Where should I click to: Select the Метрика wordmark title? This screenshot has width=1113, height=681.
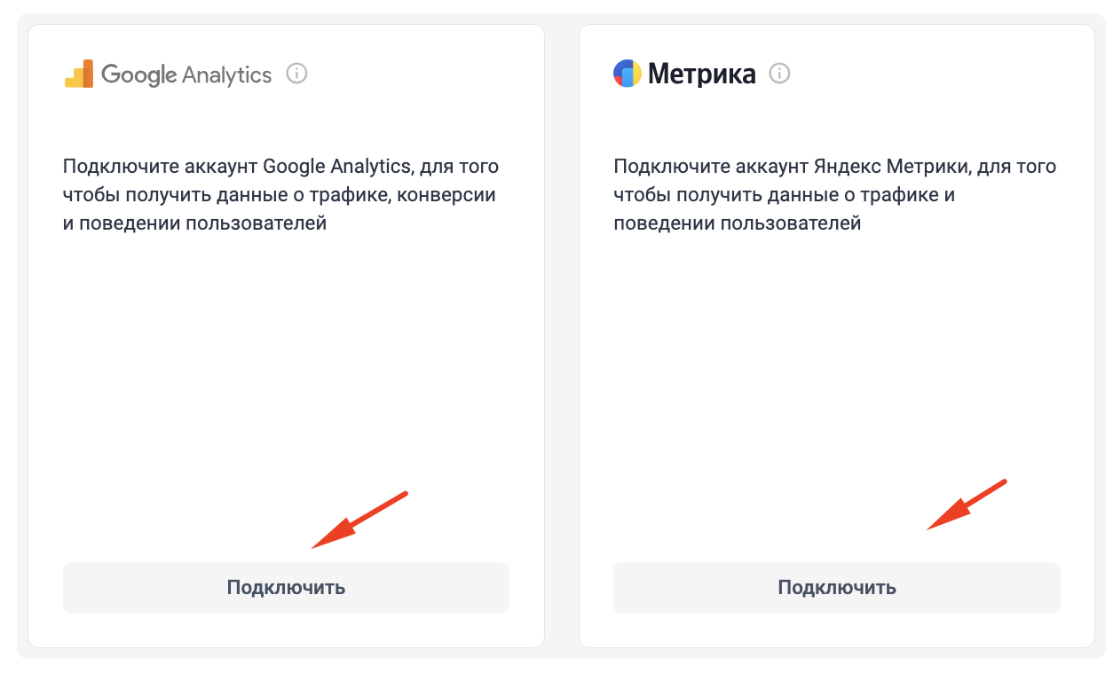(702, 74)
